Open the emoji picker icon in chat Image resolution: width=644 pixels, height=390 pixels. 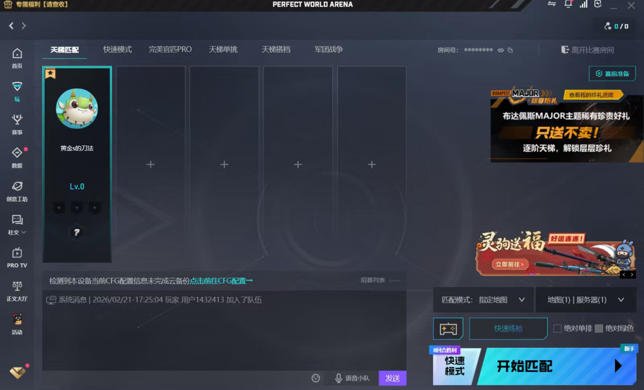click(315, 378)
